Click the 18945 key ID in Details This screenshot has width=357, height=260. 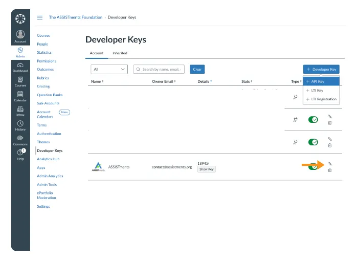pyautogui.click(x=203, y=163)
